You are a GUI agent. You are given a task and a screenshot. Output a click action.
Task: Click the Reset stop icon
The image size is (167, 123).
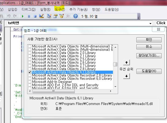[x=35, y=16]
